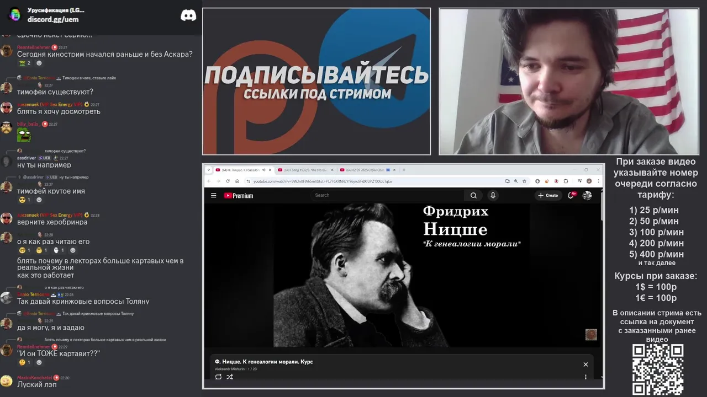Open the YouTube hamburger guide menu
The width and height of the screenshot is (707, 397).
pyautogui.click(x=213, y=195)
